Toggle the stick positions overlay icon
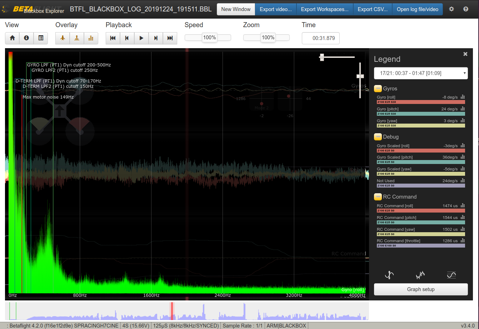This screenshot has width=479, height=329. pyautogui.click(x=77, y=38)
